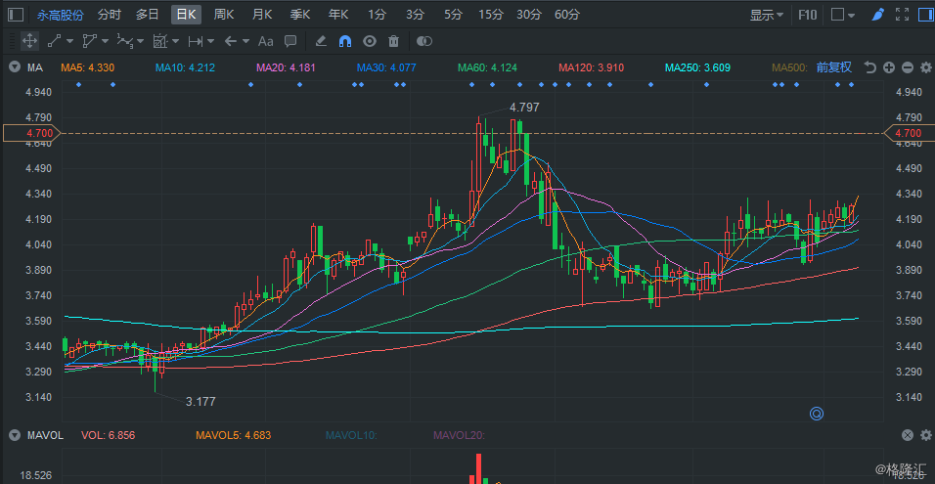Toggle the left sidebar panel

tap(17, 15)
